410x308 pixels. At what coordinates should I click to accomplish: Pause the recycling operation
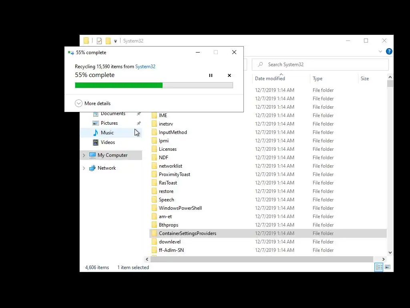pyautogui.click(x=211, y=75)
